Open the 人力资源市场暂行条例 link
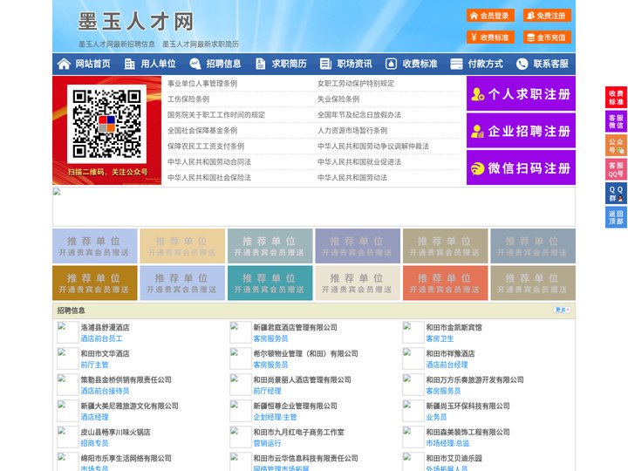 coord(352,131)
